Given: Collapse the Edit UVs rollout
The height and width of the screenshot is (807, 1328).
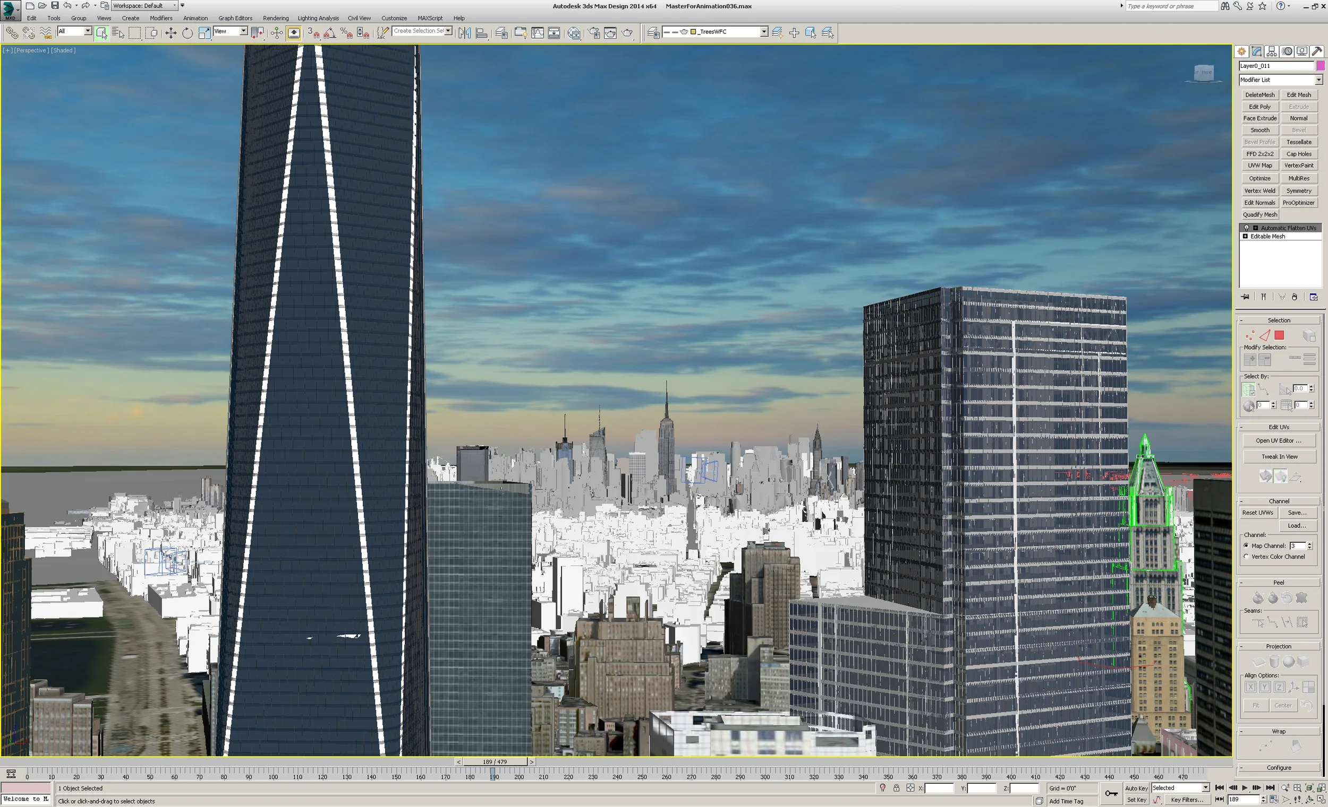Looking at the screenshot, I should tap(1279, 427).
